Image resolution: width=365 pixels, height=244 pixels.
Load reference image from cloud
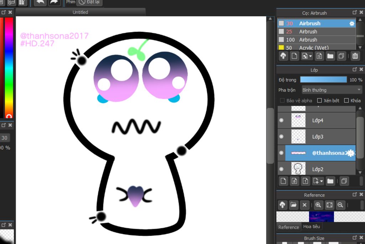tap(283, 205)
